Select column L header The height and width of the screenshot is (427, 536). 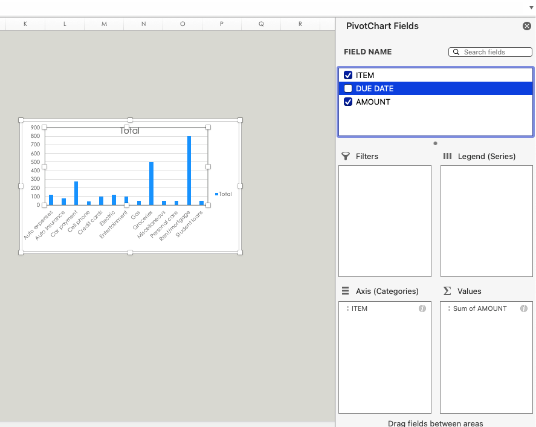click(65, 24)
